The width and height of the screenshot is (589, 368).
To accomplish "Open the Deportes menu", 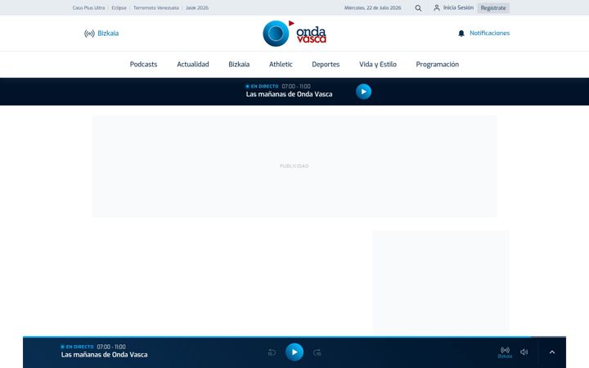I will (x=326, y=65).
